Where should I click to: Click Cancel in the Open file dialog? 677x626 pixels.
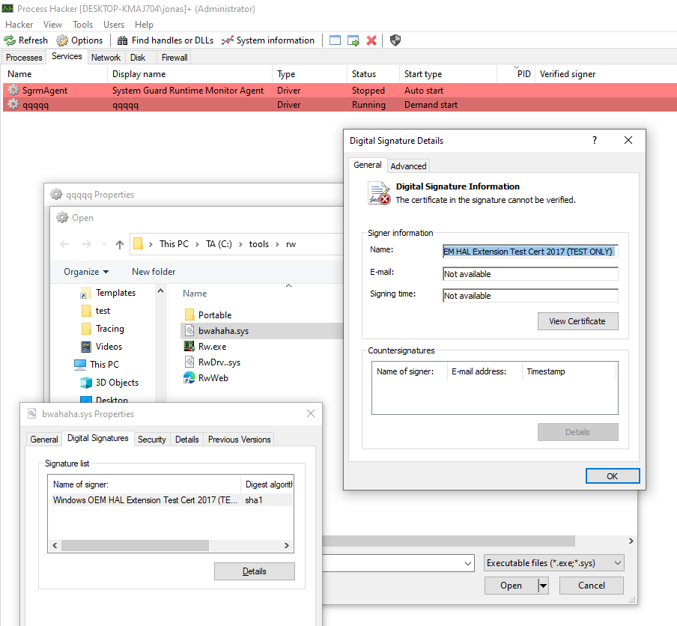click(x=592, y=586)
